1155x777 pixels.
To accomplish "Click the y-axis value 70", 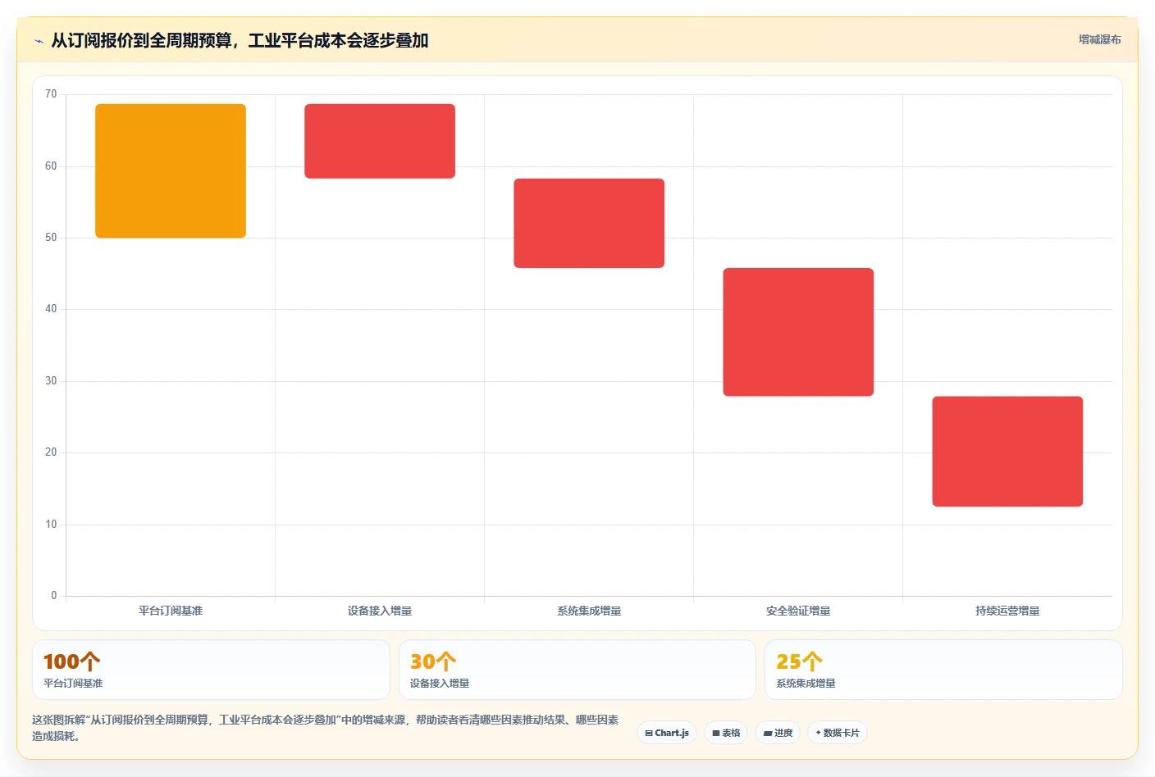I will (51, 94).
